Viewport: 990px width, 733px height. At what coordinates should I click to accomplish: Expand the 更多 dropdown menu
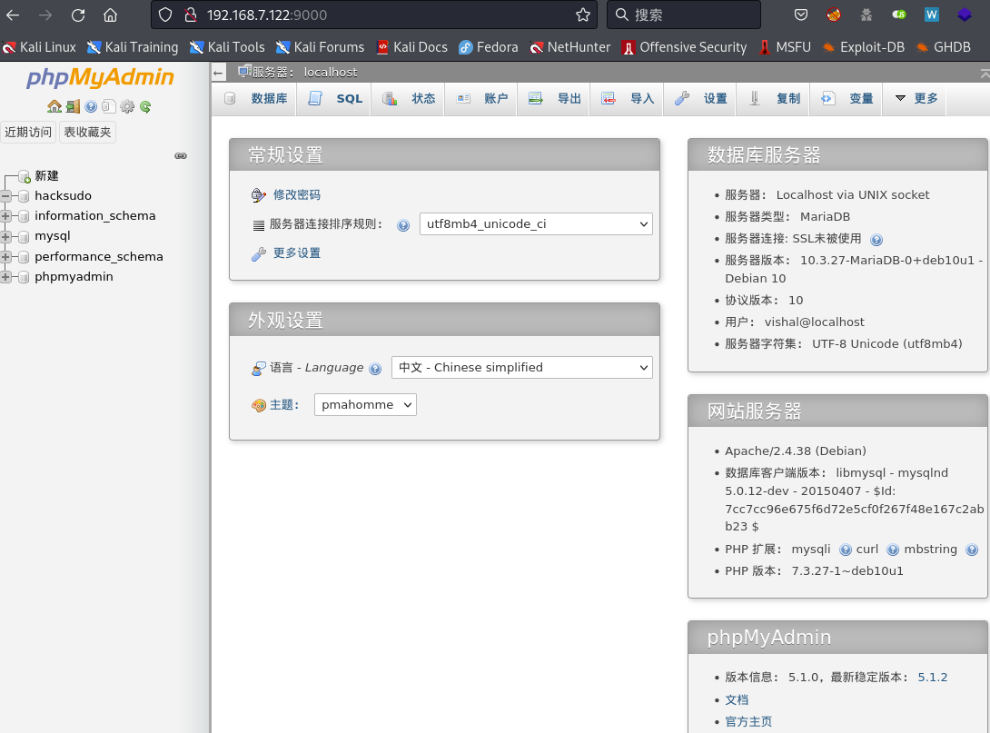point(916,98)
